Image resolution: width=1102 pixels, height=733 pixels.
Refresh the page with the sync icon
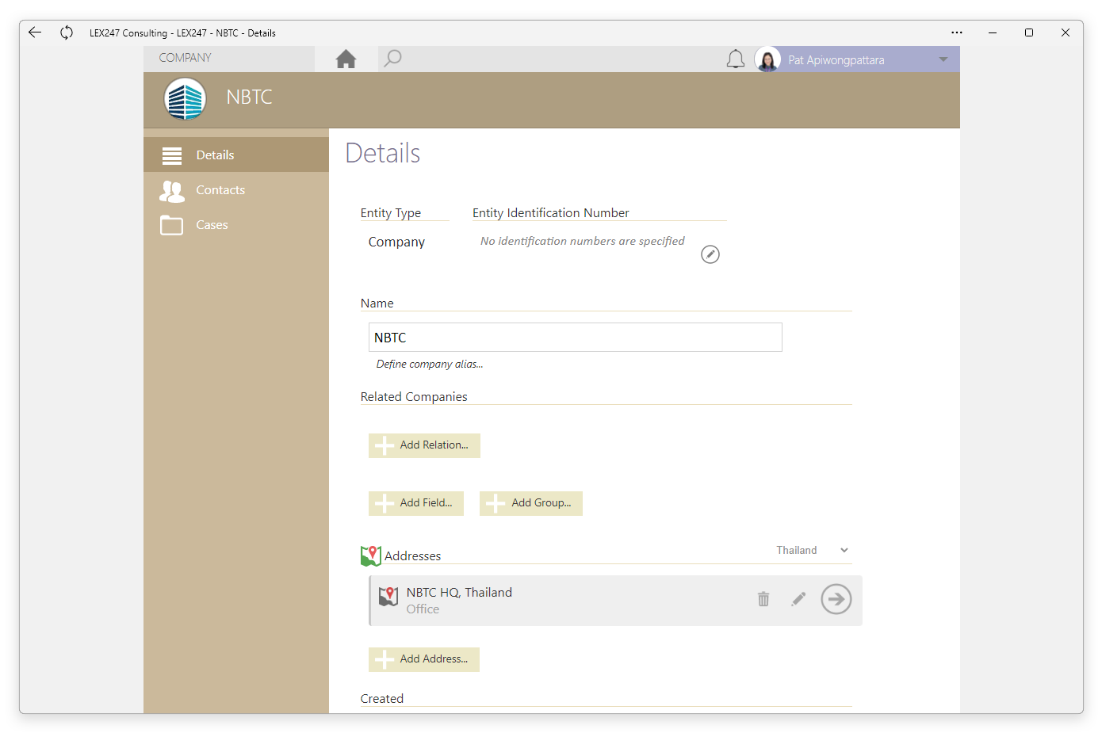pyautogui.click(x=67, y=32)
